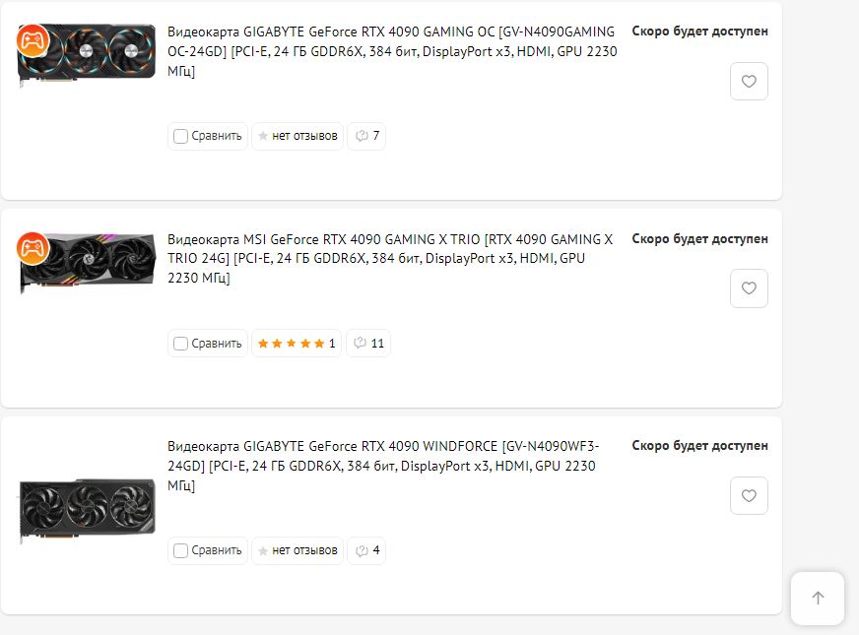
Task: Click 'Скоро будет доступен' for GIGABYTE GAMING OC
Action: 699,32
